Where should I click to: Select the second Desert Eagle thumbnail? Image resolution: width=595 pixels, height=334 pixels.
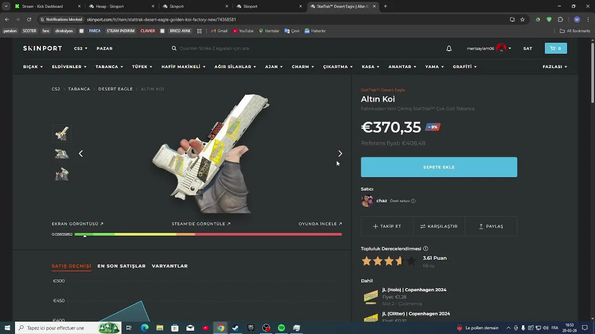click(61, 154)
